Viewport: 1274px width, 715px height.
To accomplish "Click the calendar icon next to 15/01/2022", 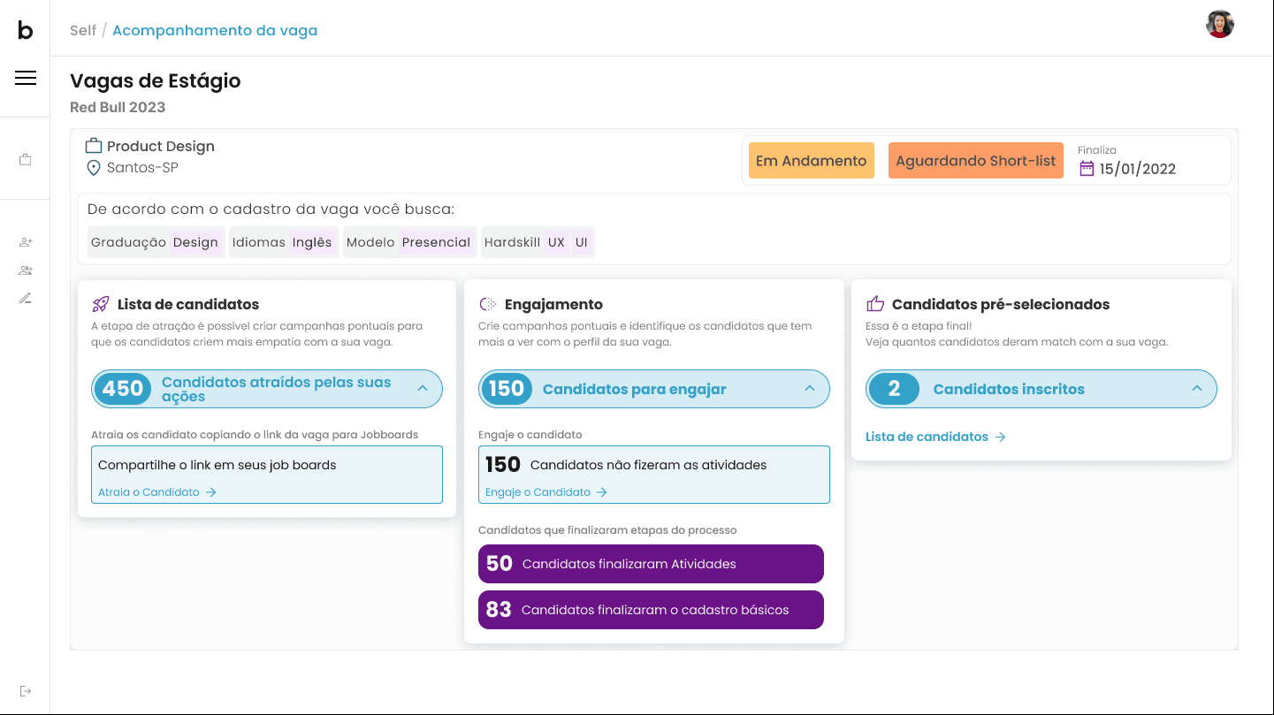I will 1087,169.
